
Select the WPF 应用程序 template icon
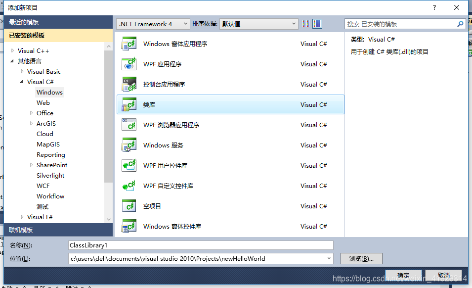click(129, 64)
